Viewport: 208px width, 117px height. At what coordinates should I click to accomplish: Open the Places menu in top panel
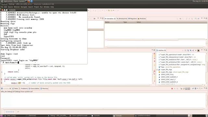[16, 1]
